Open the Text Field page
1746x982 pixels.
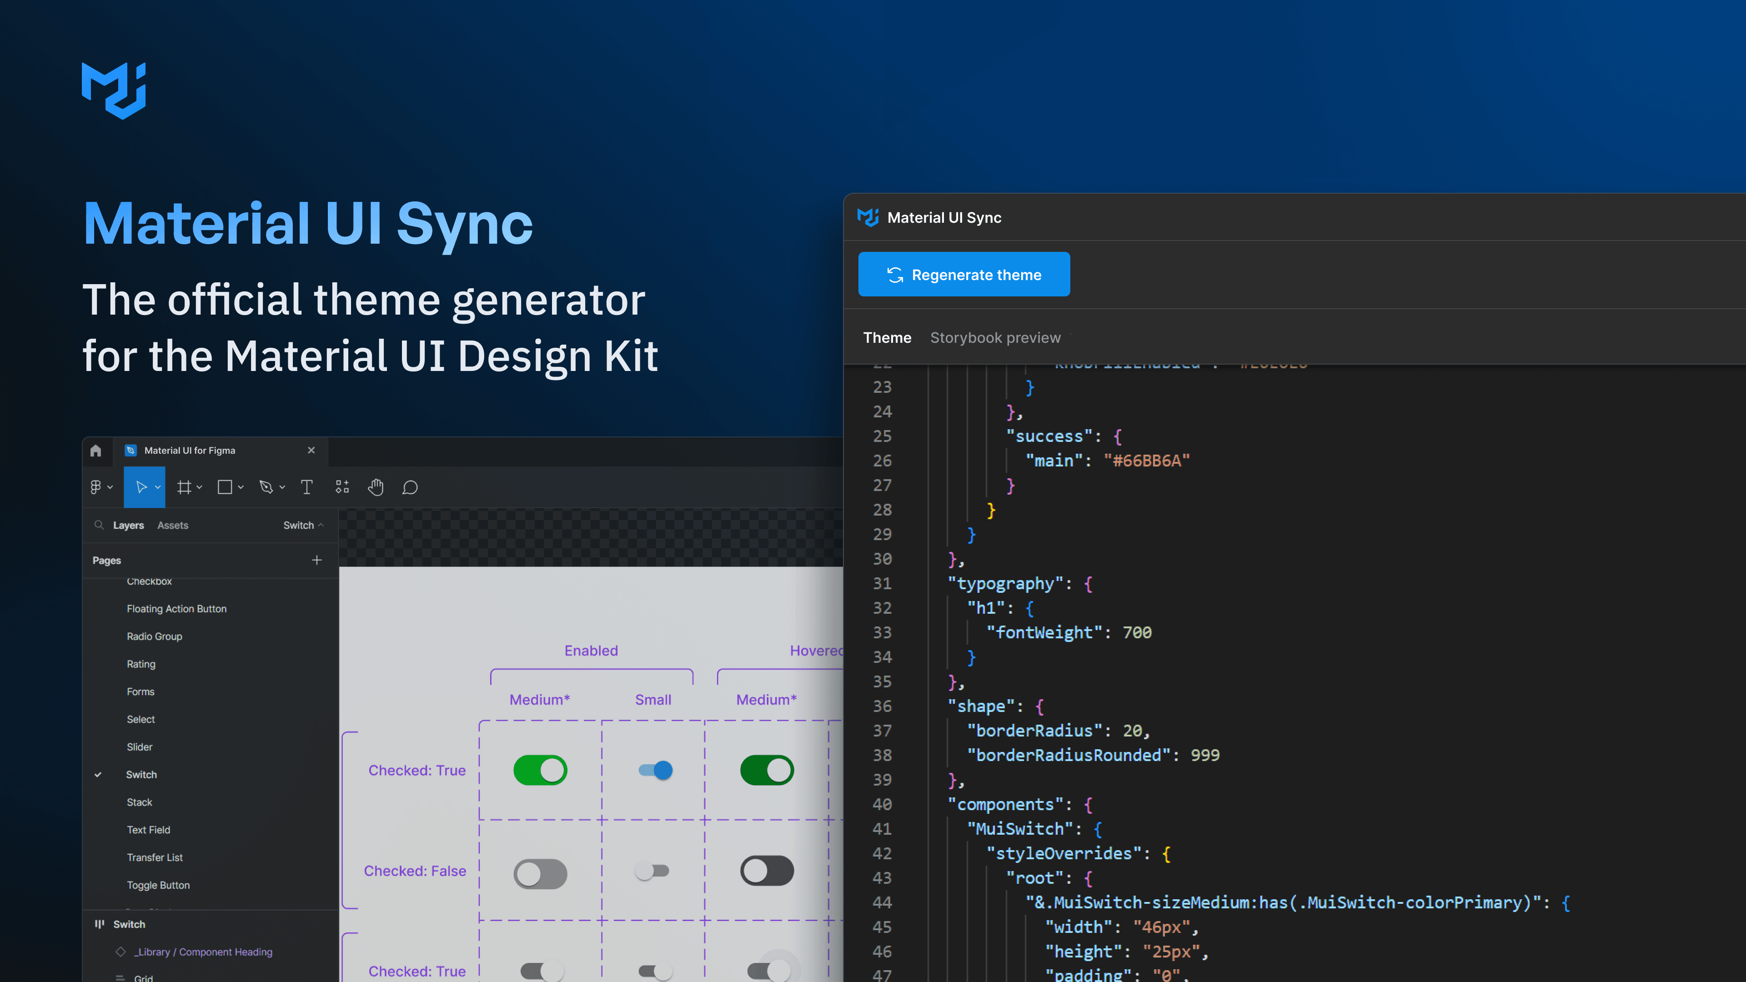148,830
